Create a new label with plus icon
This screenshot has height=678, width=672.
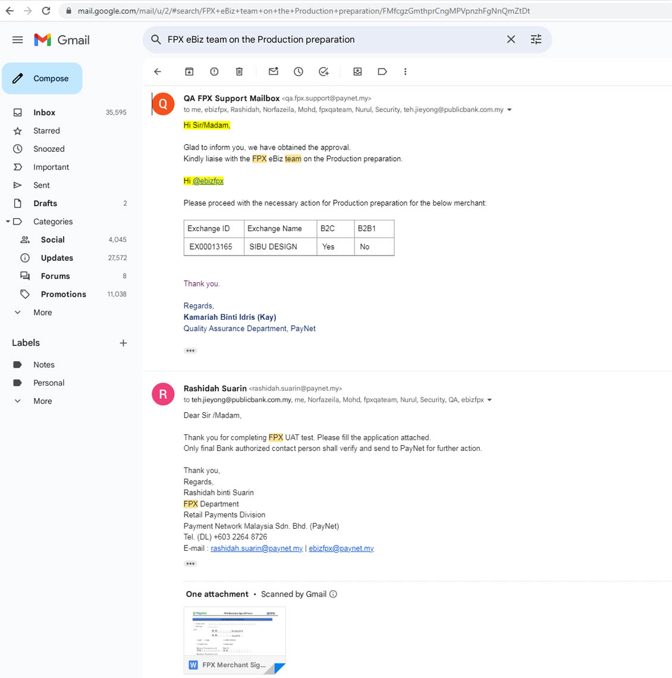click(123, 343)
